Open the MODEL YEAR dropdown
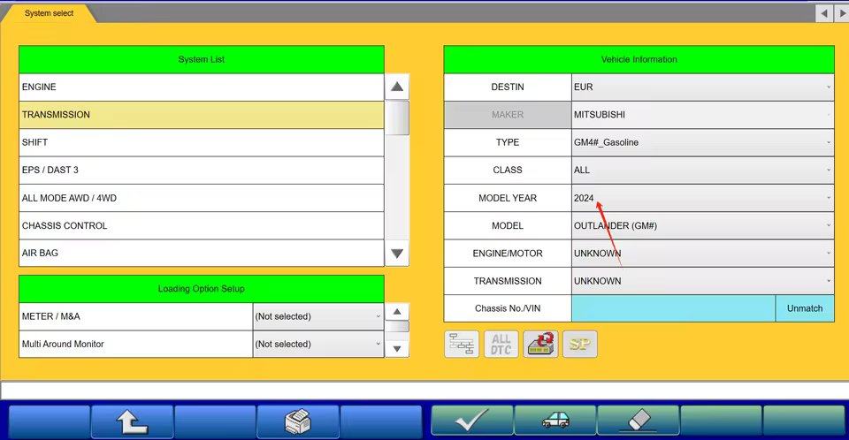Viewport: 849px width, 440px height. coord(702,198)
